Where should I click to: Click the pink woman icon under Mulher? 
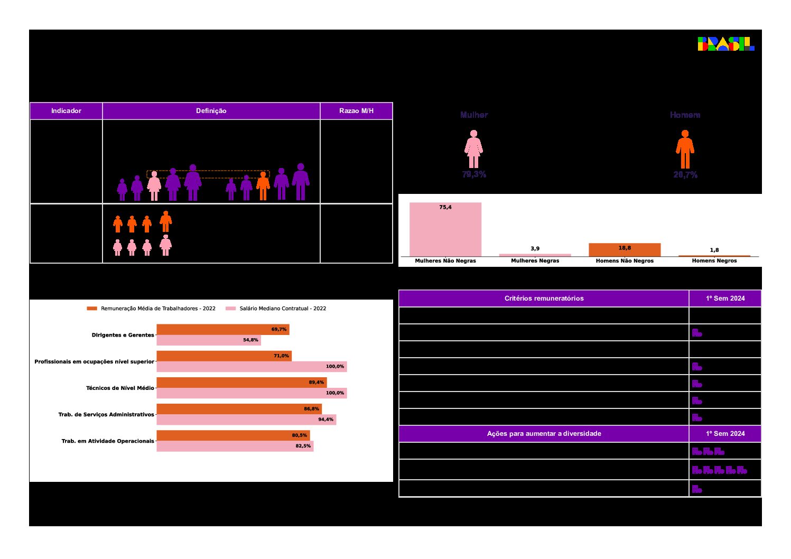473,150
